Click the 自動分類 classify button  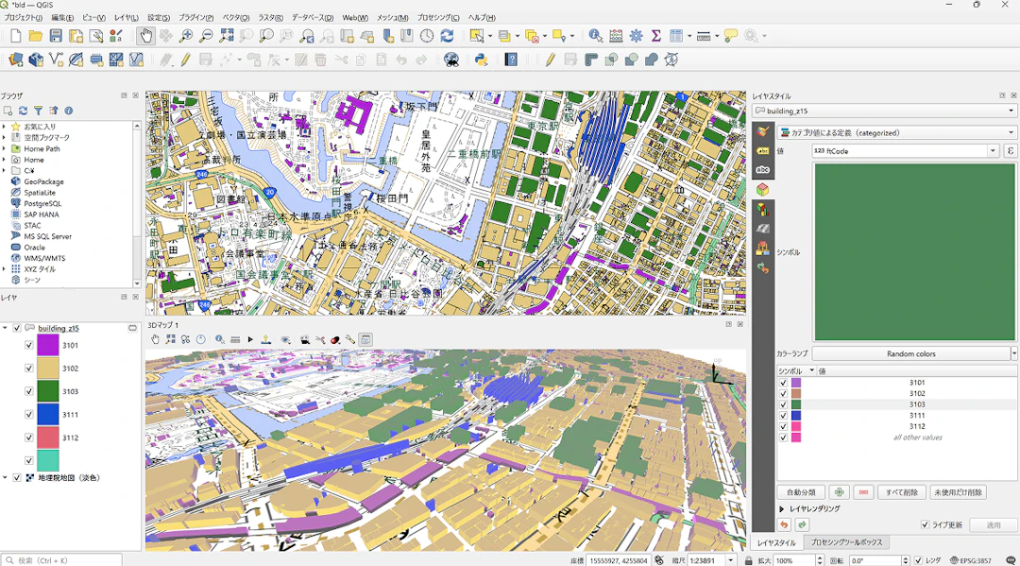coord(801,492)
